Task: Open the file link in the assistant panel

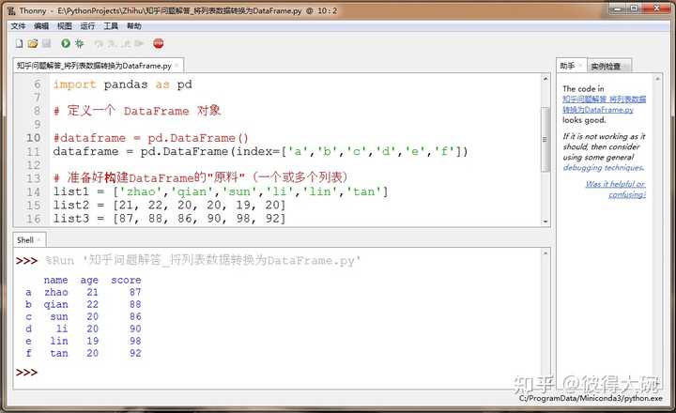Action: pyautogui.click(x=604, y=104)
